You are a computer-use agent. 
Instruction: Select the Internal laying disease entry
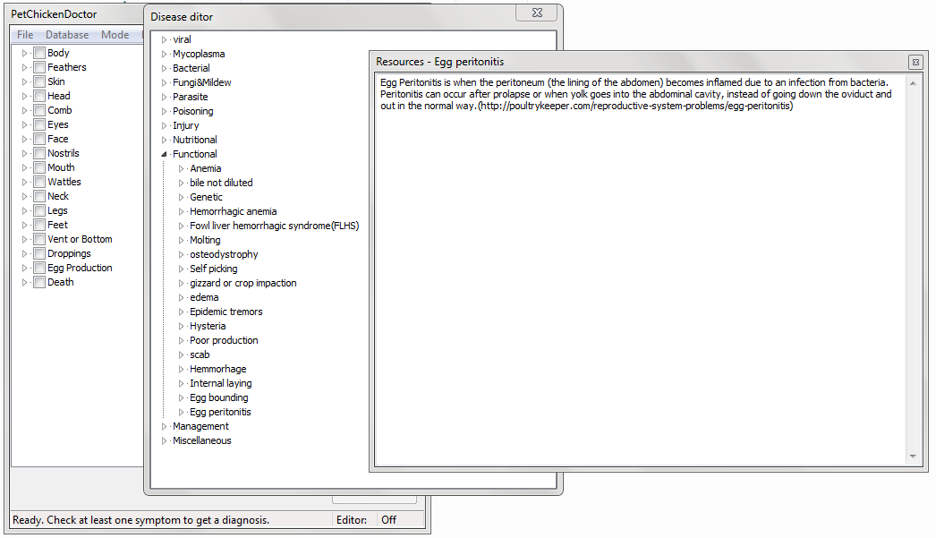220,383
